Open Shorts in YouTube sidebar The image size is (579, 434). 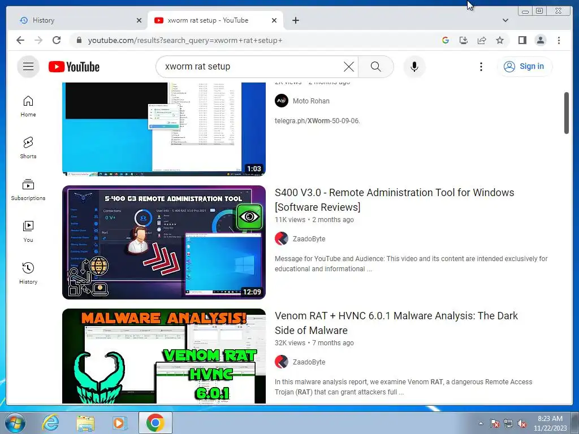[x=28, y=148]
